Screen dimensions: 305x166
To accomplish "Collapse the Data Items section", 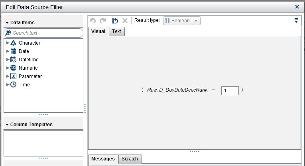I will (x=7, y=23).
